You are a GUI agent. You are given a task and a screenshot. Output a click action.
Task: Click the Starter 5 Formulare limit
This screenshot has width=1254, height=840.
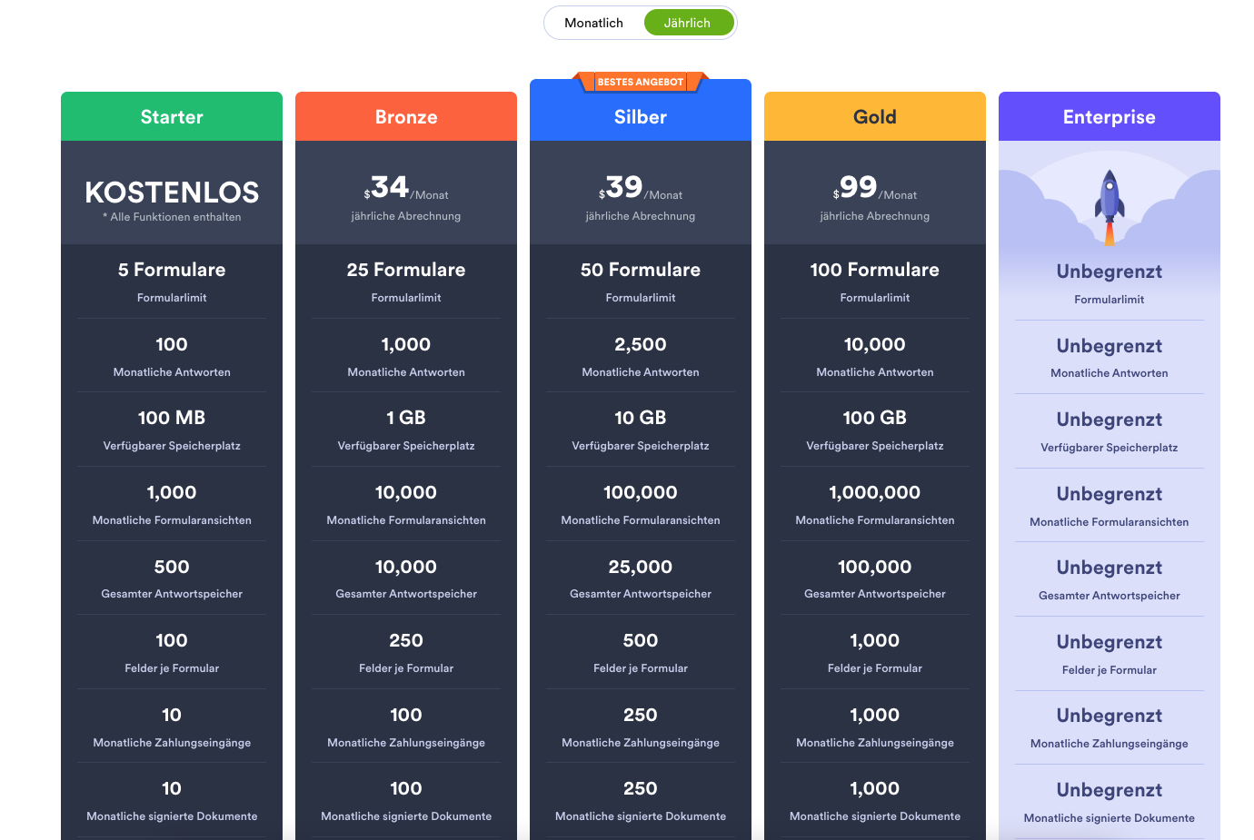pyautogui.click(x=172, y=271)
